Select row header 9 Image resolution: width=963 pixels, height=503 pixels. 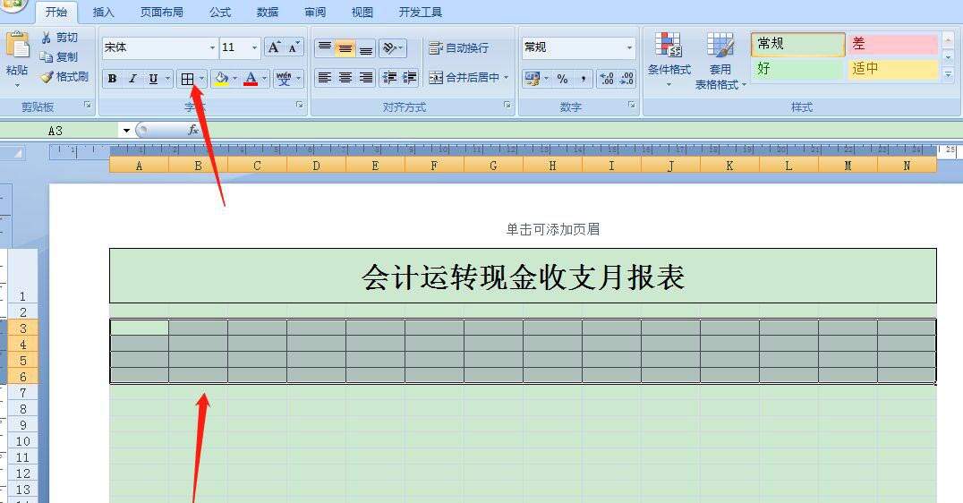[x=22, y=424]
